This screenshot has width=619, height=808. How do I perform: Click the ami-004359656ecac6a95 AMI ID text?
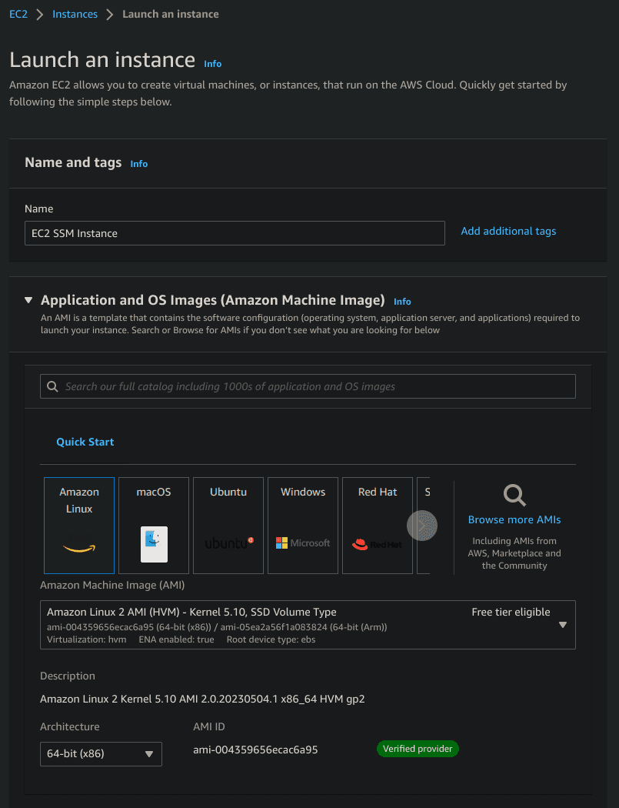tap(255, 748)
